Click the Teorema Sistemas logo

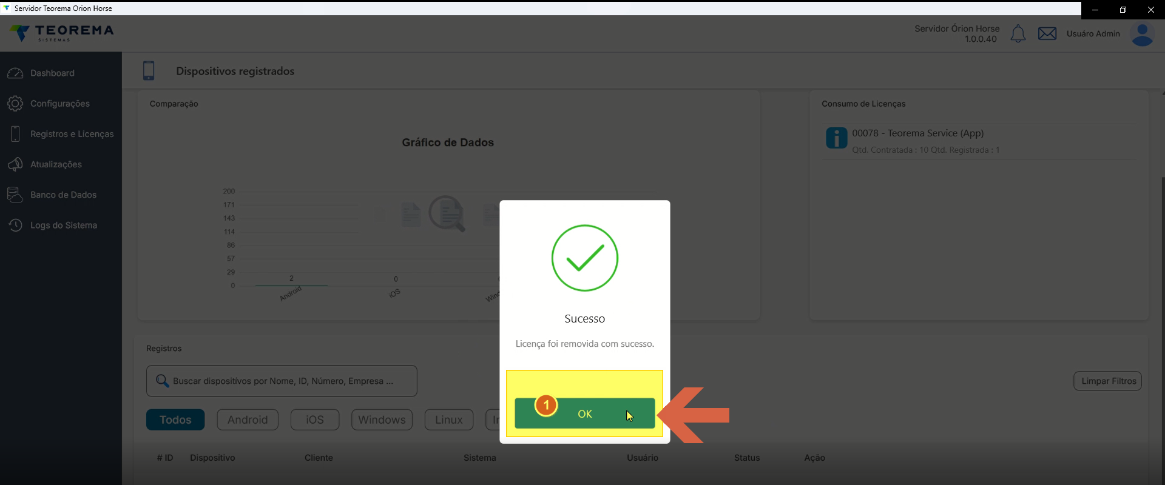[62, 33]
